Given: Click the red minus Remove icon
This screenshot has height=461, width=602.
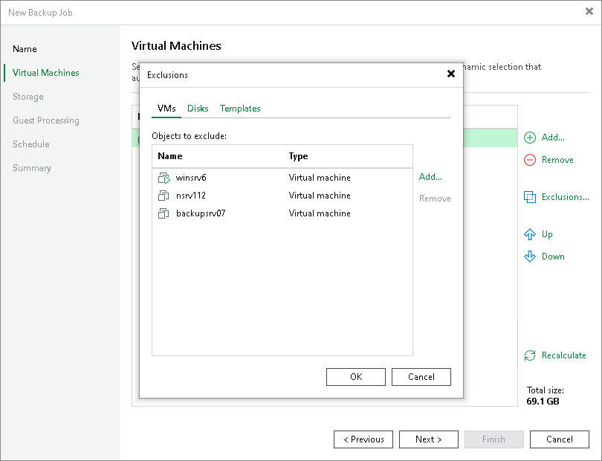Looking at the screenshot, I should coord(530,160).
